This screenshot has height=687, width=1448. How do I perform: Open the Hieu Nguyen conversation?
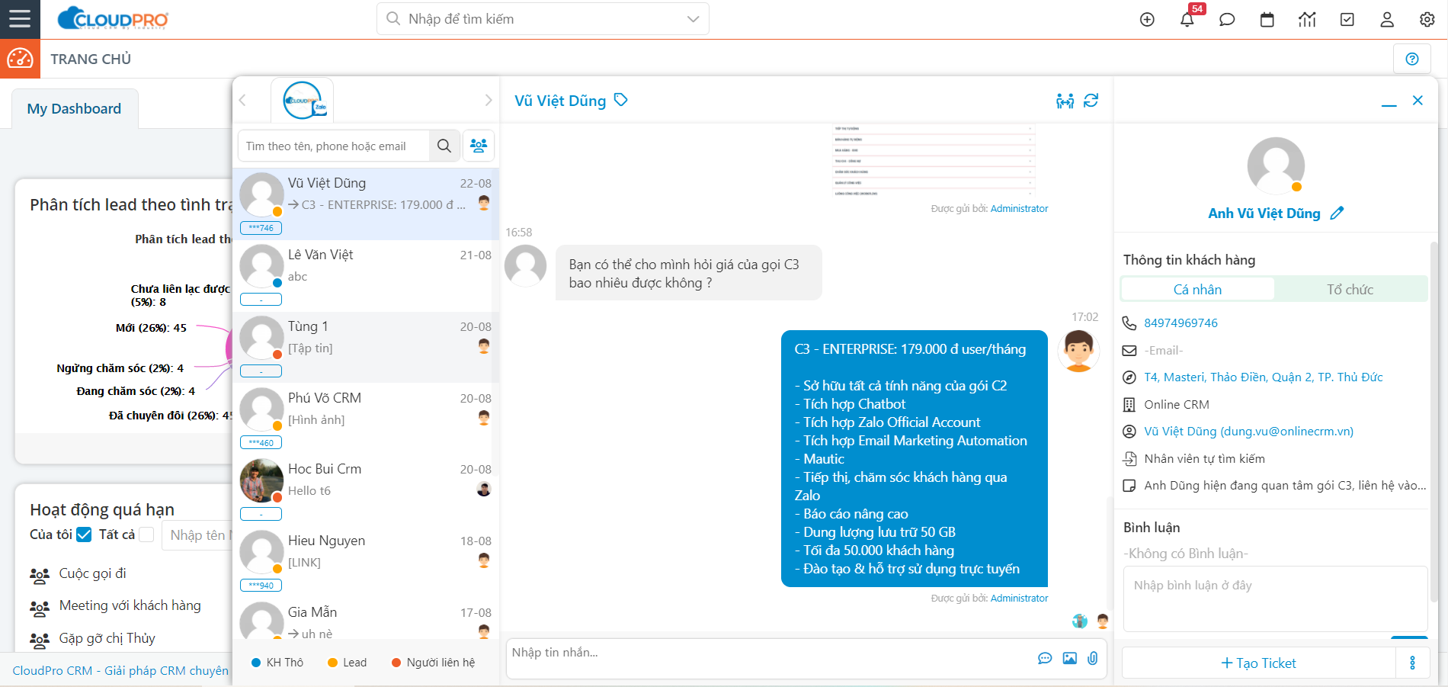pos(366,561)
